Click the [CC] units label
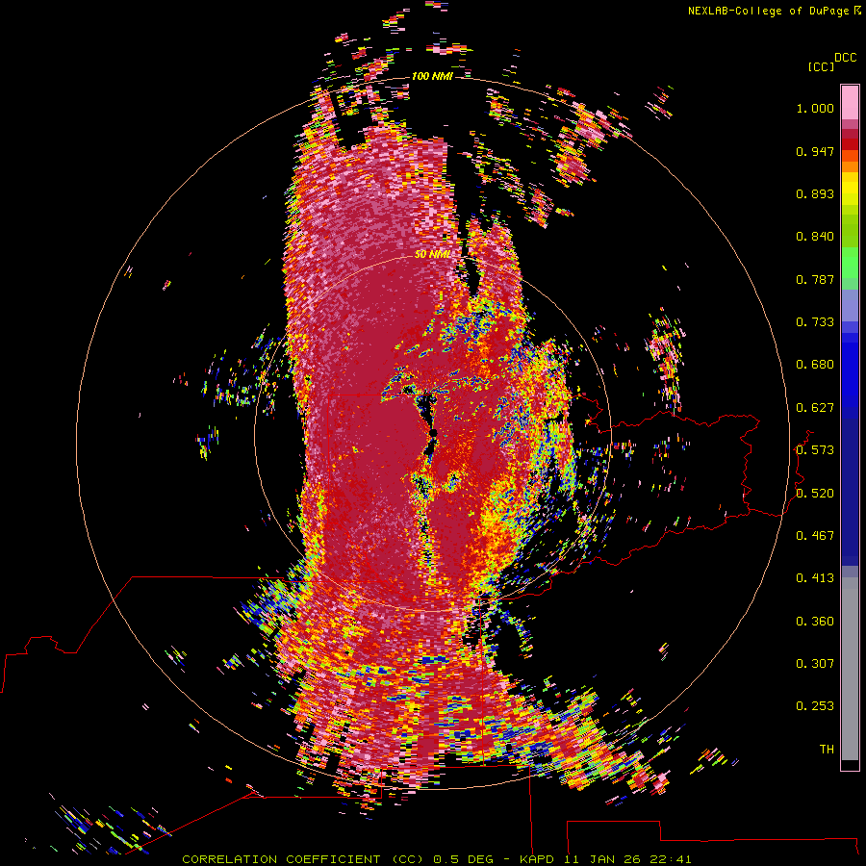 (x=821, y=66)
